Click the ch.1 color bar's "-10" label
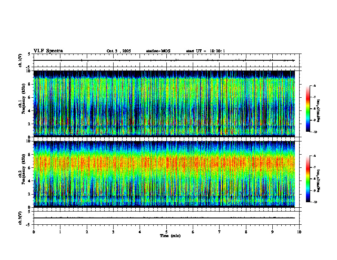Viewport: 337px width, 260px height. pos(315,132)
